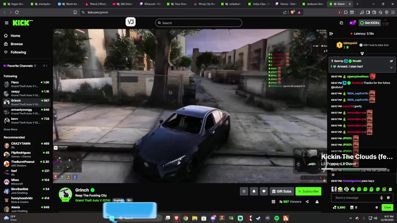Click the microphone icon in message box
397x223 pixels.
(x=381, y=198)
